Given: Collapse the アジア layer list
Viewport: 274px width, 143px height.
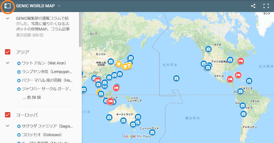Looking at the screenshot, I should (8, 63).
